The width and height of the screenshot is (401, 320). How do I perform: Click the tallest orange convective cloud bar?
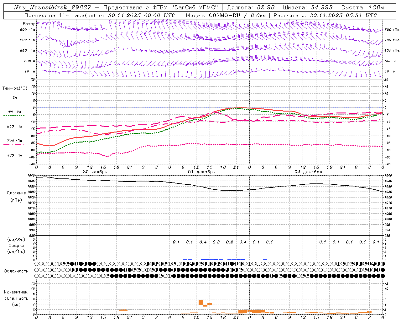pyautogui.click(x=201, y=302)
